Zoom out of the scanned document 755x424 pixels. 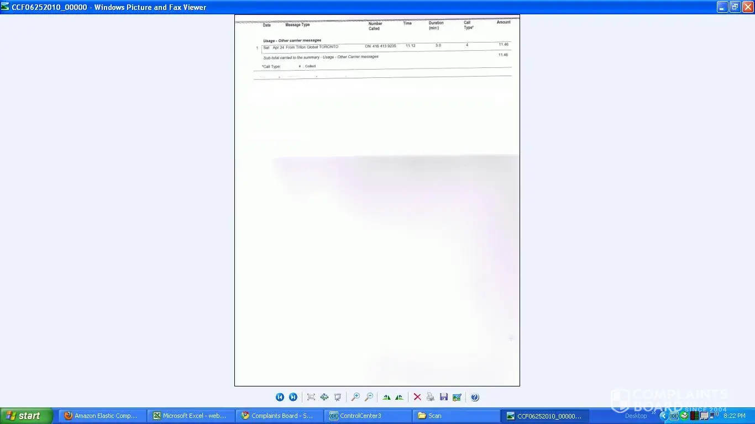369,397
